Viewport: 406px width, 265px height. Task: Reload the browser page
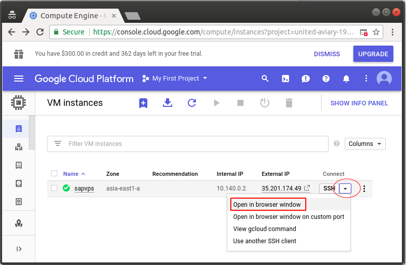click(40, 32)
